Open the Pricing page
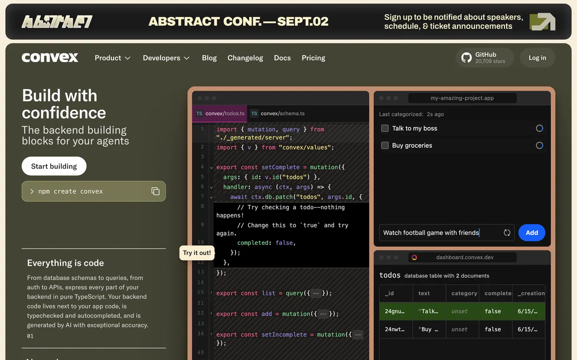The height and width of the screenshot is (360, 577). click(313, 58)
